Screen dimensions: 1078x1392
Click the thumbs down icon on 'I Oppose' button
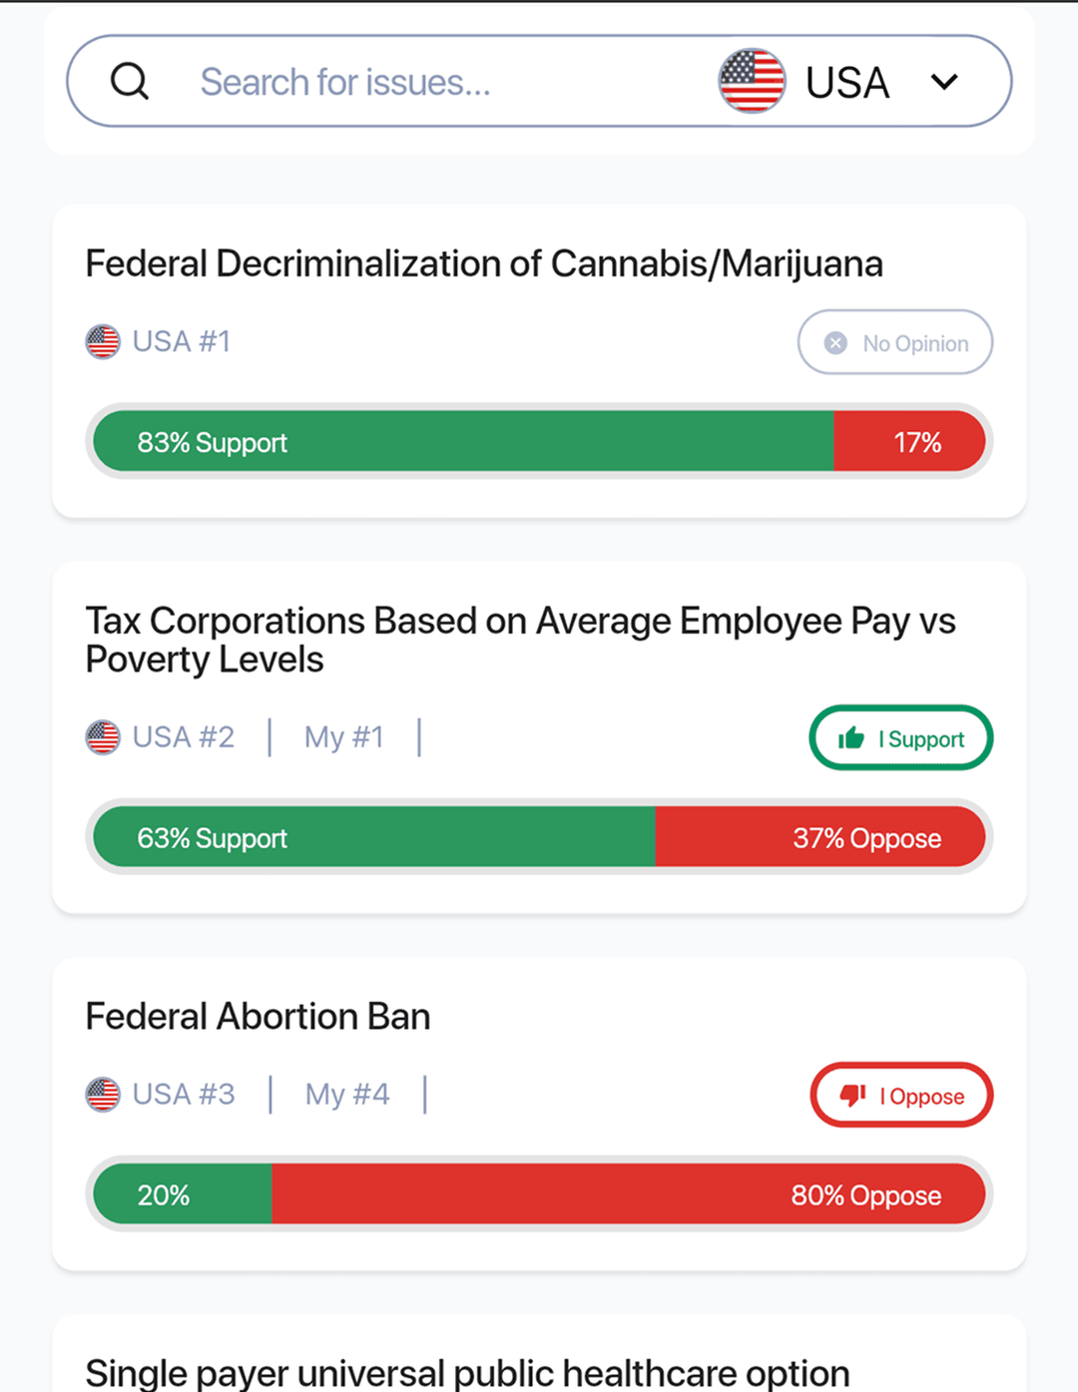click(853, 1095)
